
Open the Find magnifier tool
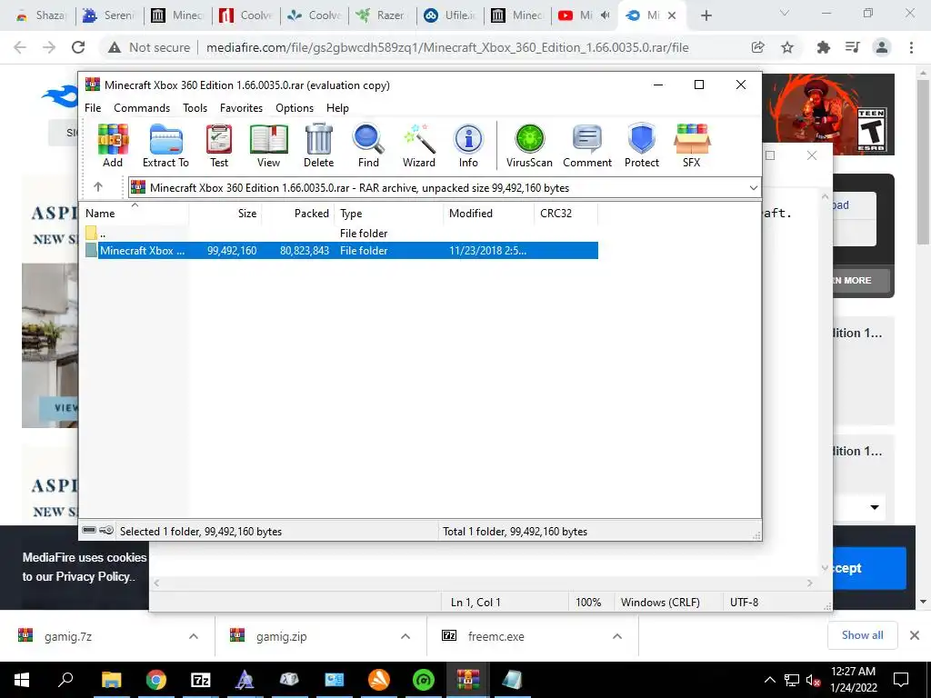368,145
